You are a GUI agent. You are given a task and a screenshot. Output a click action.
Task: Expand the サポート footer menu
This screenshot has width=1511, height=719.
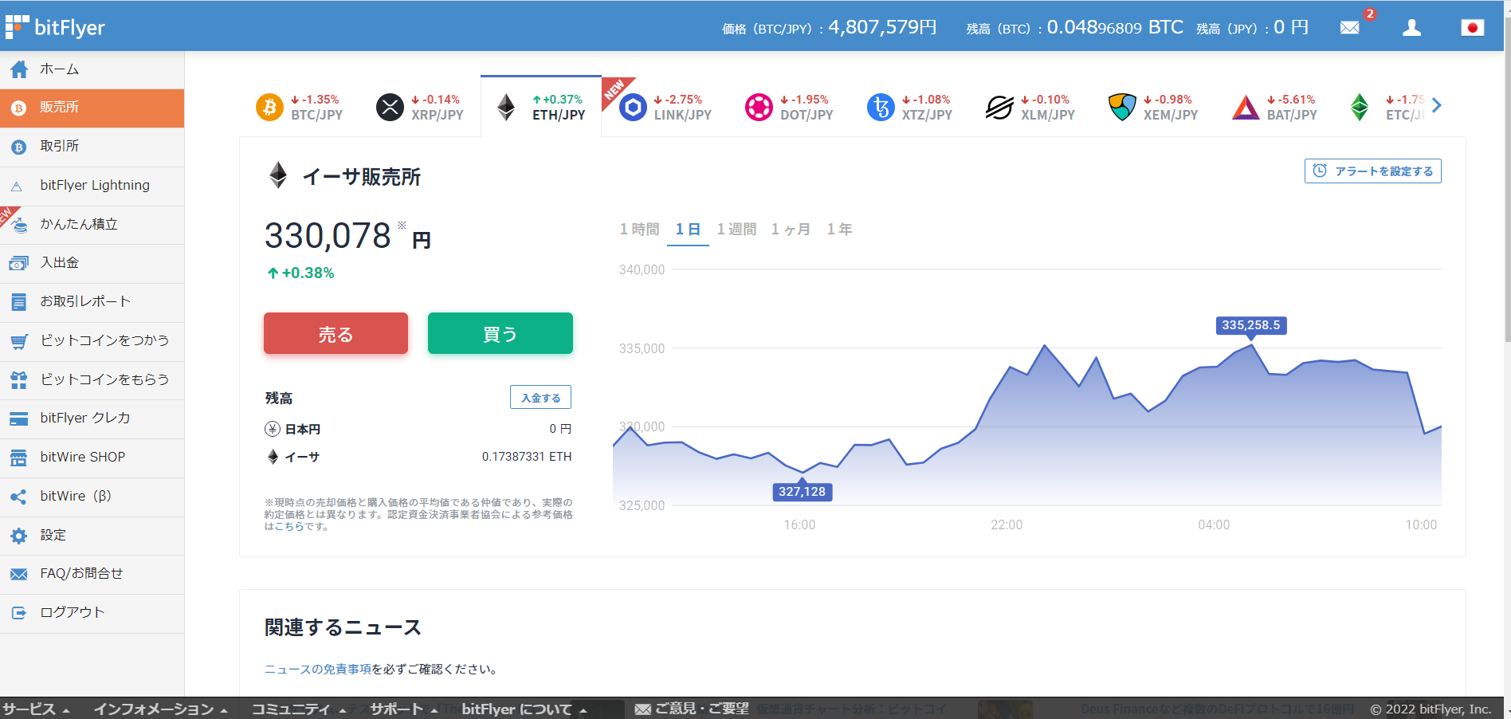(x=403, y=709)
